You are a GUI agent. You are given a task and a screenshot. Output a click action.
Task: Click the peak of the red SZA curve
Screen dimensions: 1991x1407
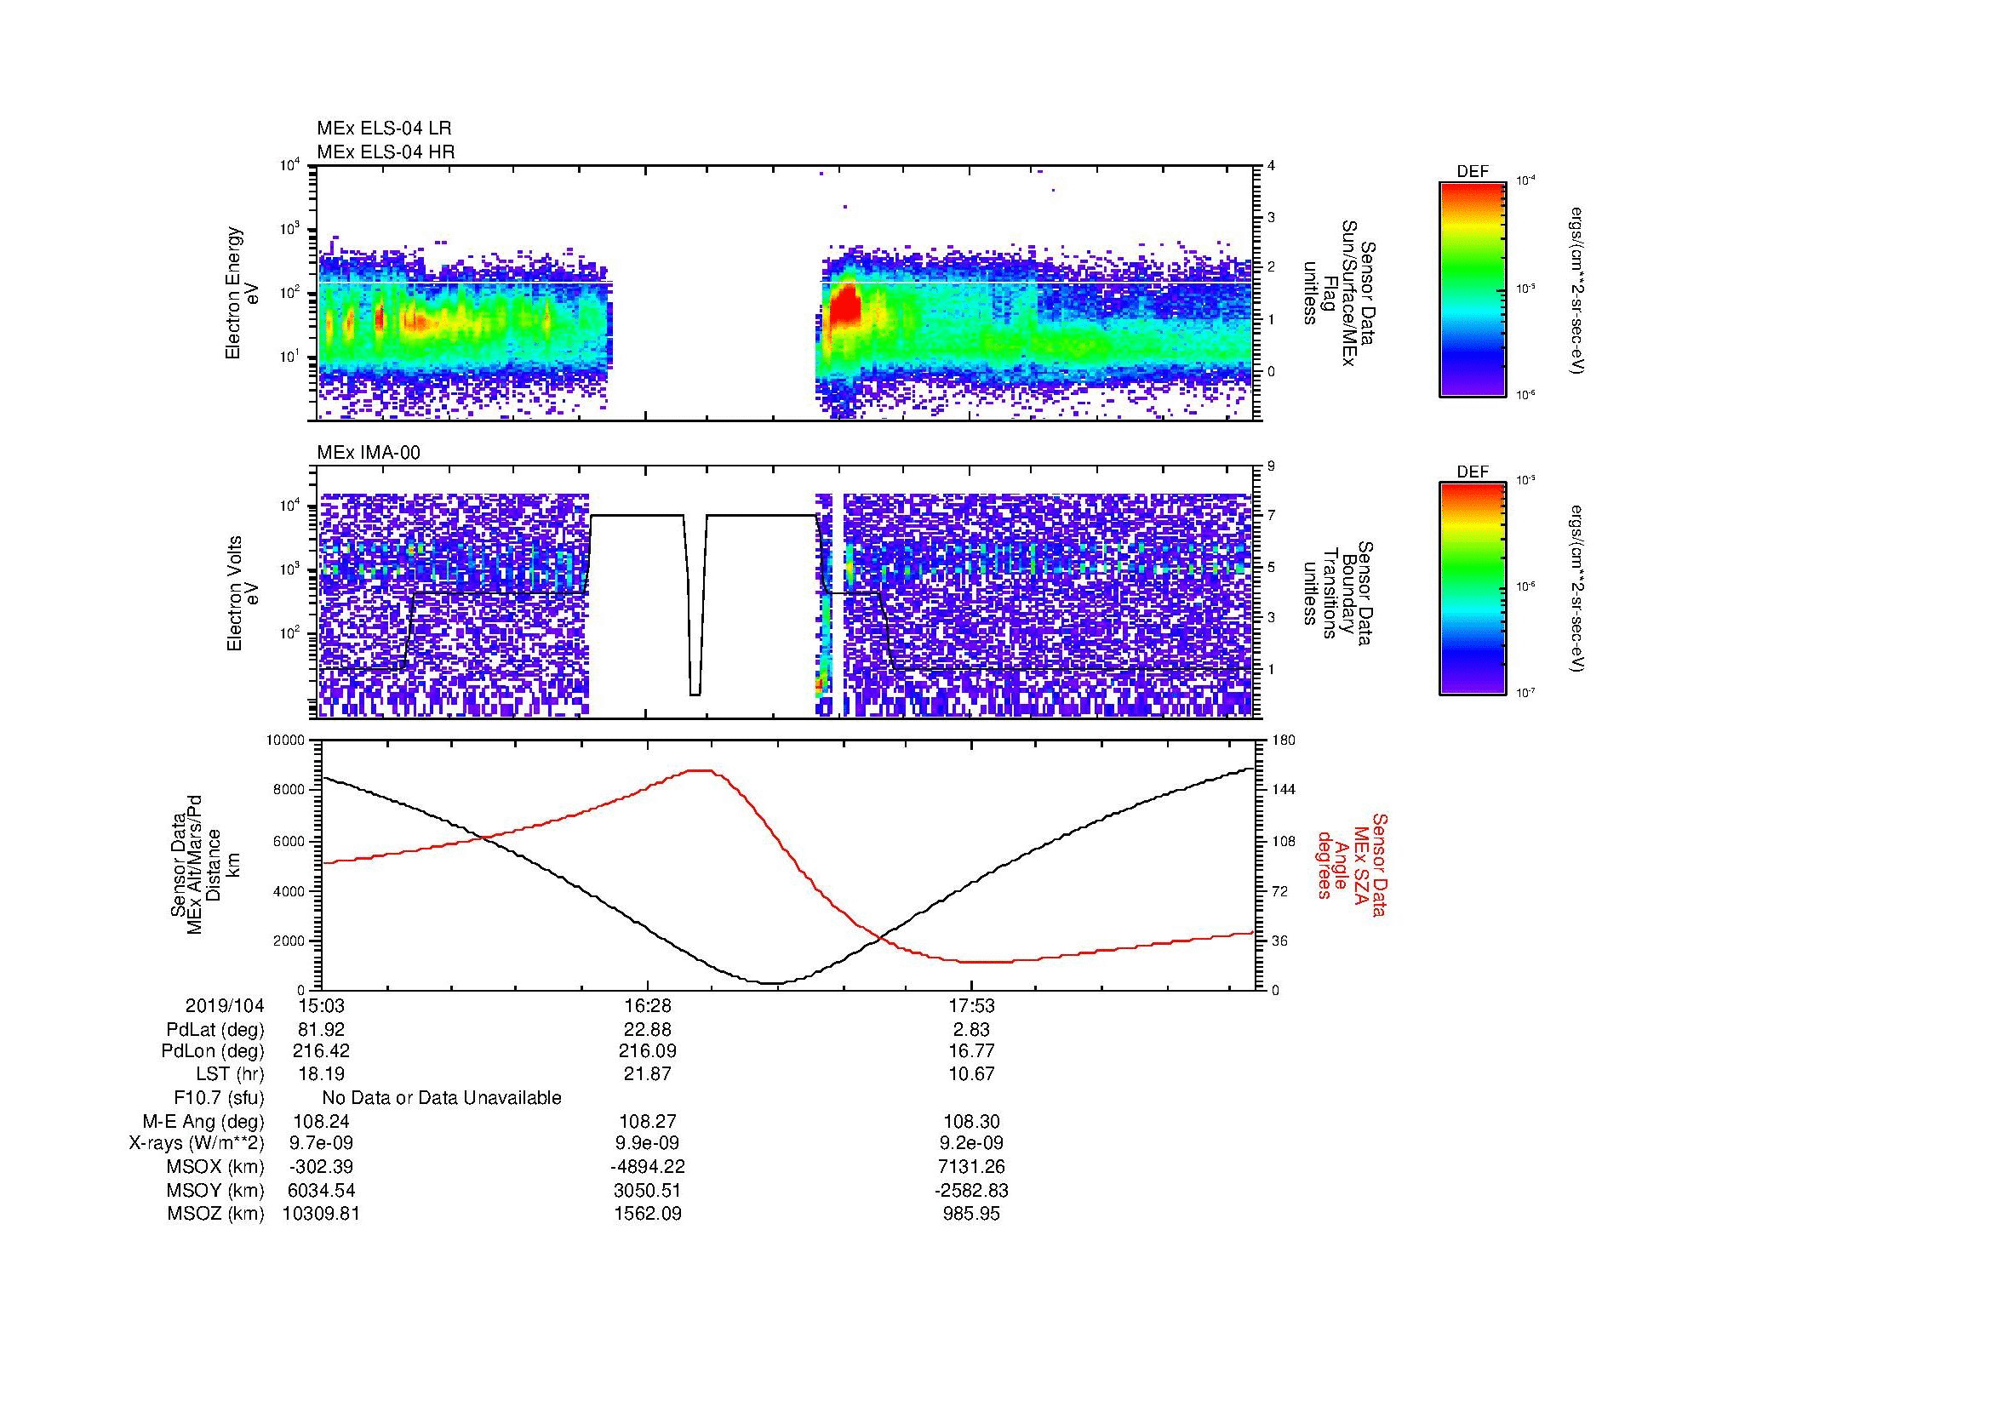(701, 770)
